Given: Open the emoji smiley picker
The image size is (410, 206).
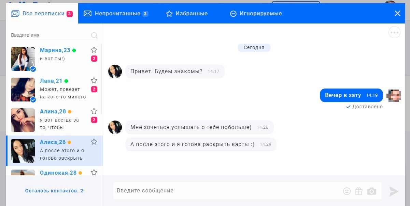Looking at the screenshot, I should pos(347,191).
